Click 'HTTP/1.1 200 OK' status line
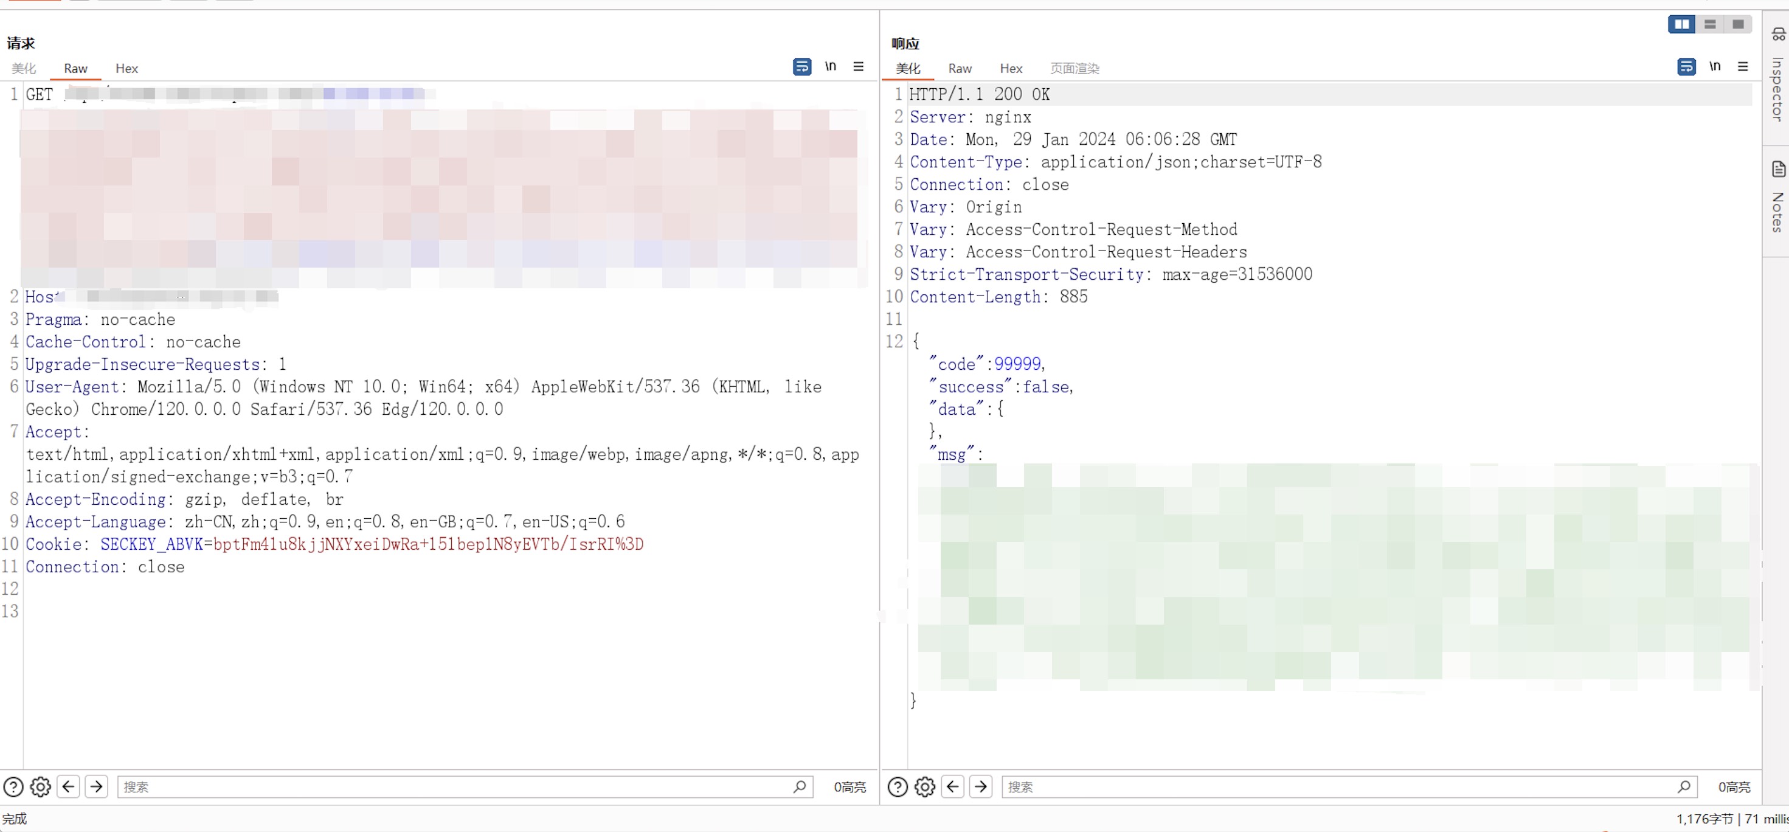The height and width of the screenshot is (832, 1789). click(x=979, y=94)
